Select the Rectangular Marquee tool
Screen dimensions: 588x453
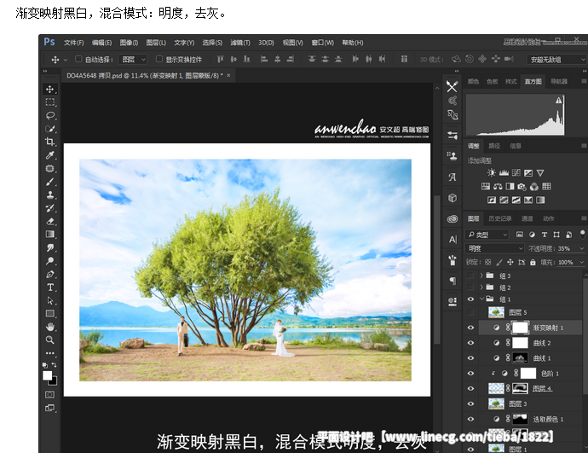coord(49,102)
